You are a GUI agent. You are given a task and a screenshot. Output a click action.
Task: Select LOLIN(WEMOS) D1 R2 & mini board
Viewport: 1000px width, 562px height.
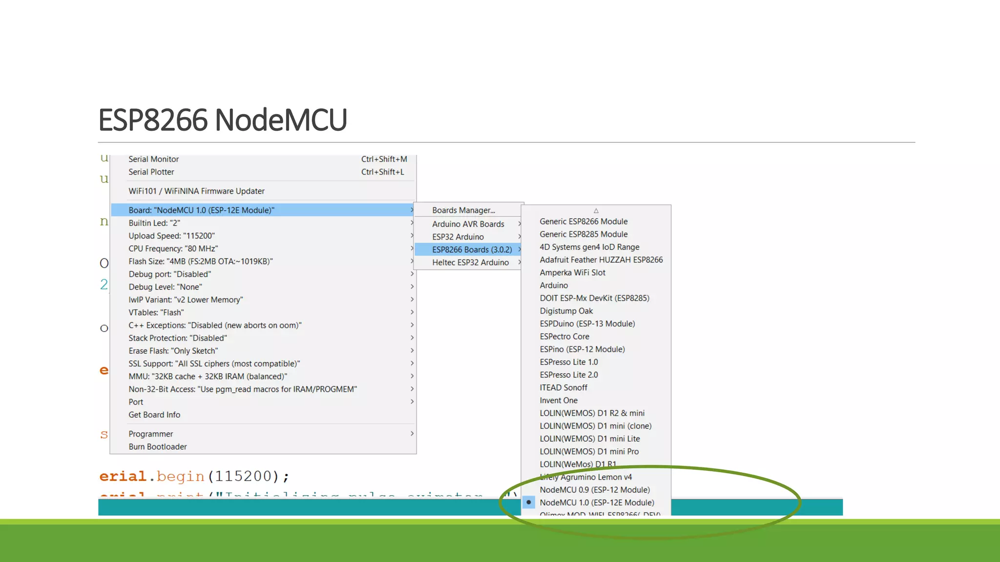pos(592,413)
